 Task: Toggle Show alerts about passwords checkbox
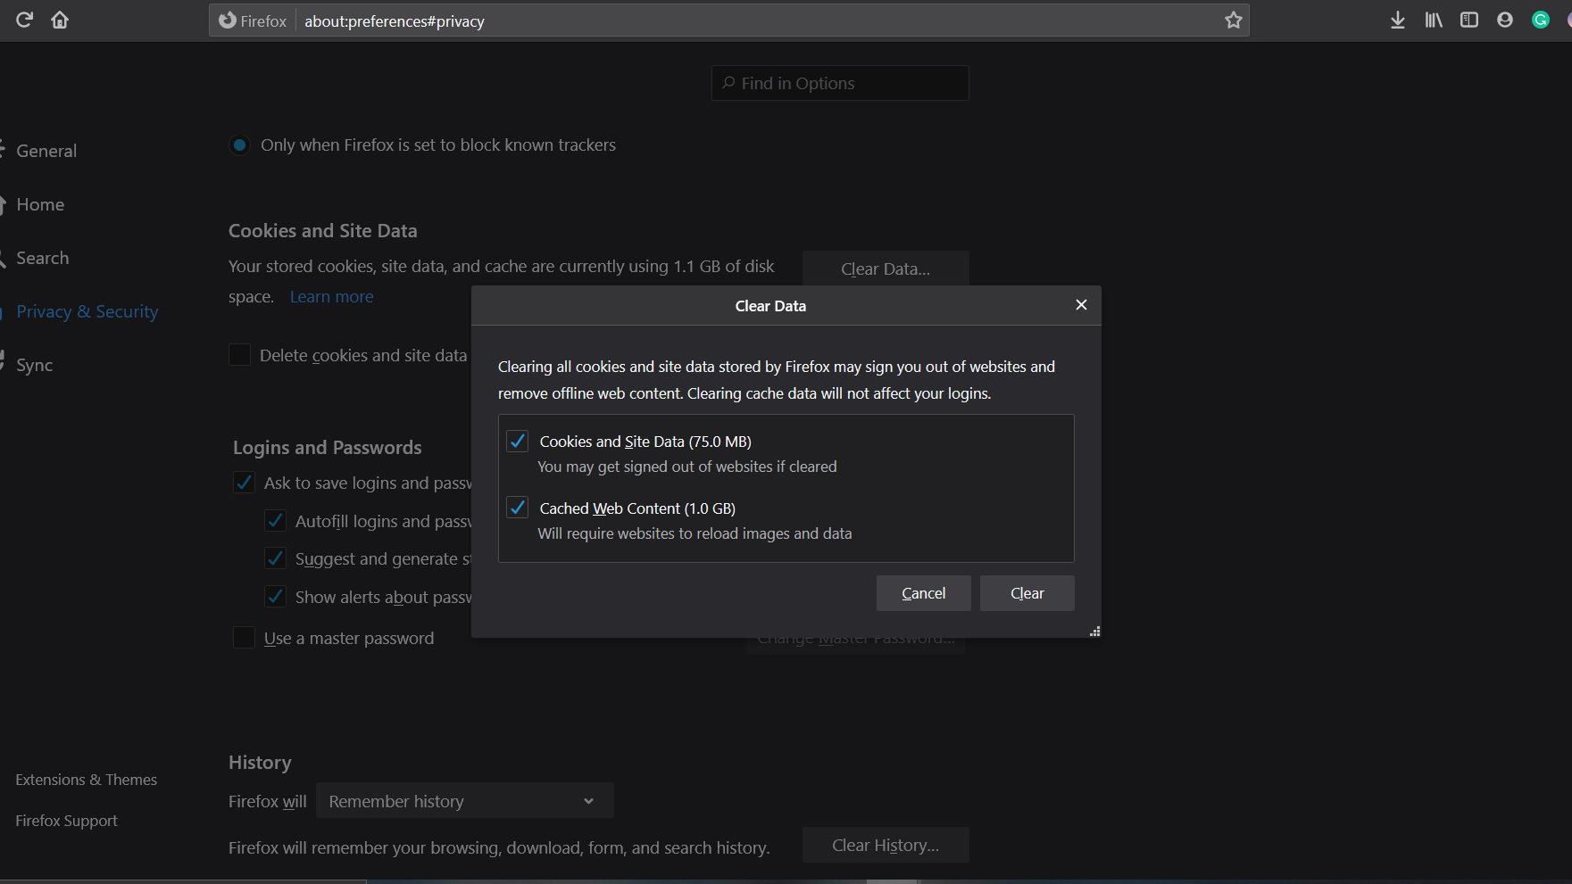point(275,597)
